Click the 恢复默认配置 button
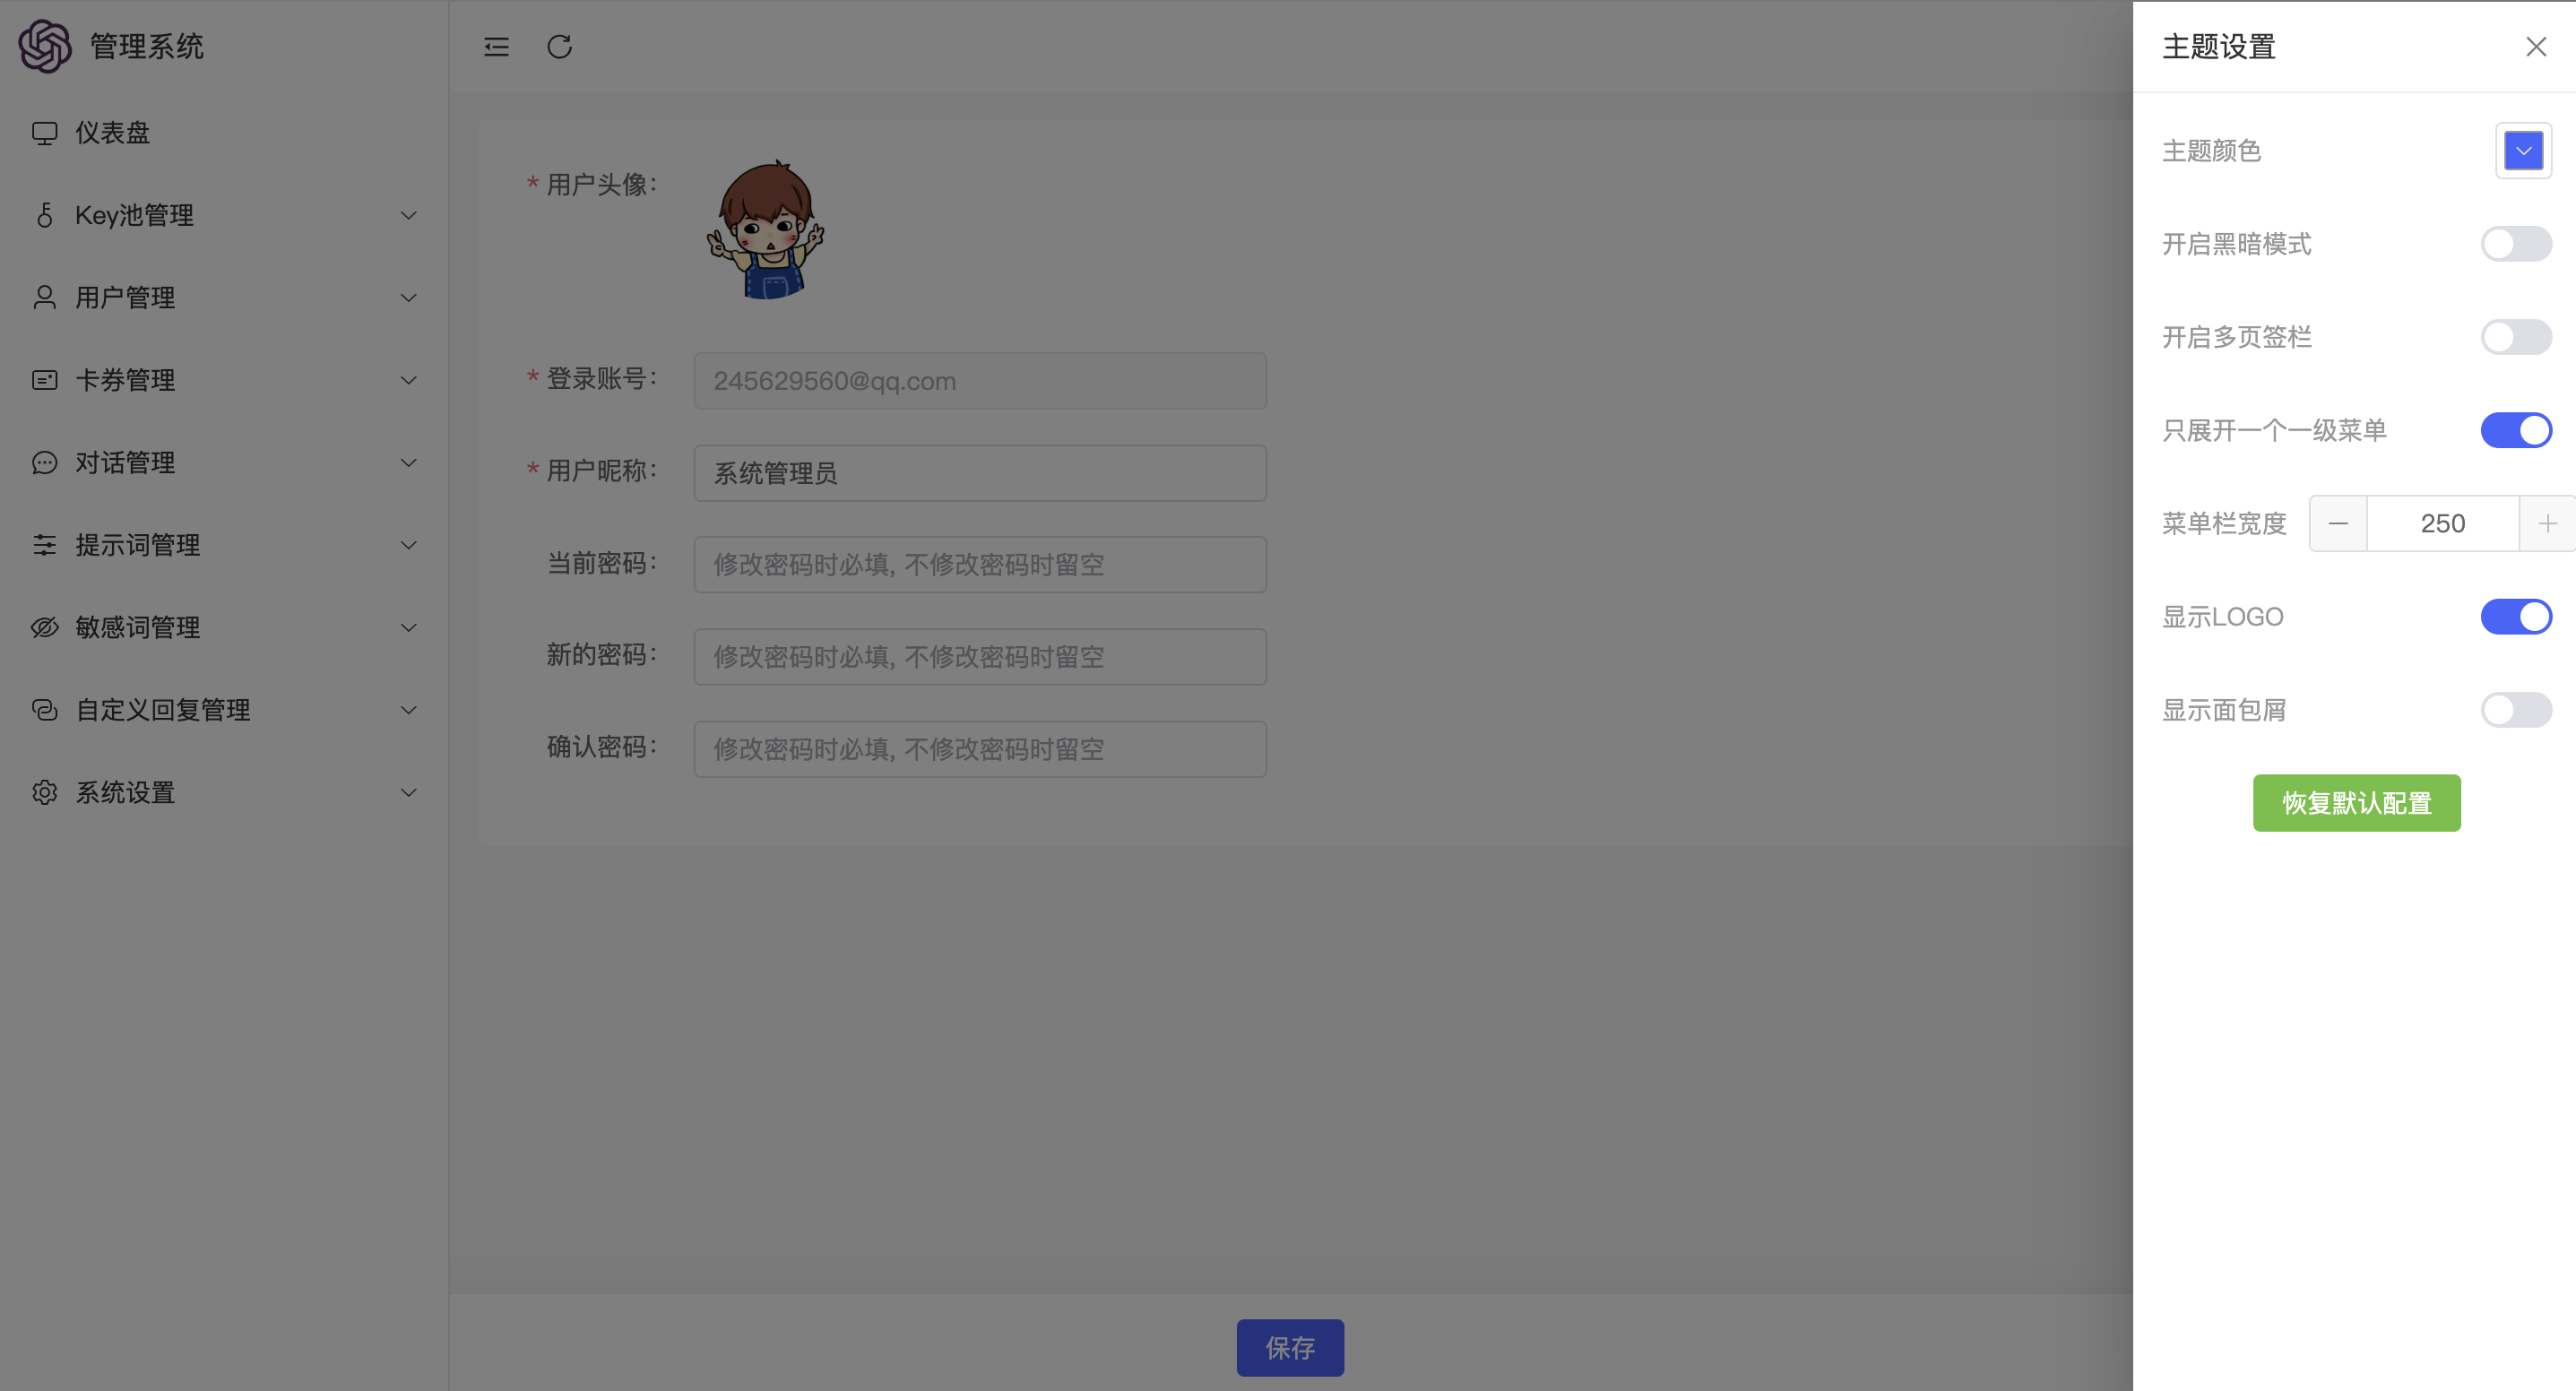Screen dimensions: 2576x1391 click(2356, 802)
